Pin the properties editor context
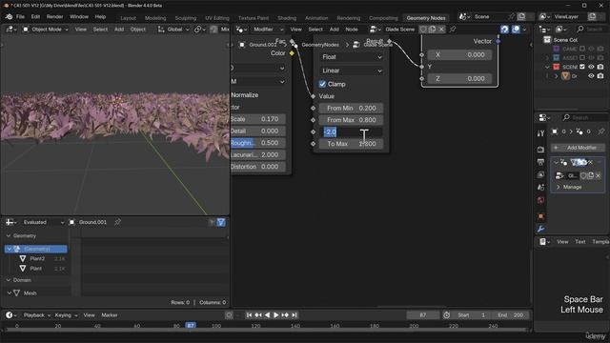The height and width of the screenshot is (343, 610). [601, 131]
